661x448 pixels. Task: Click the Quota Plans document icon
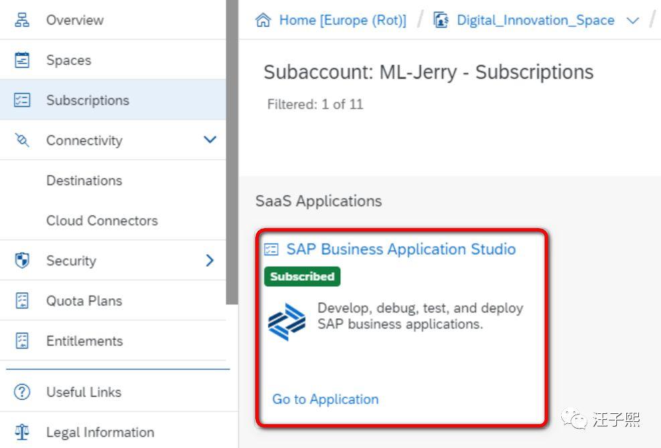[x=22, y=301]
